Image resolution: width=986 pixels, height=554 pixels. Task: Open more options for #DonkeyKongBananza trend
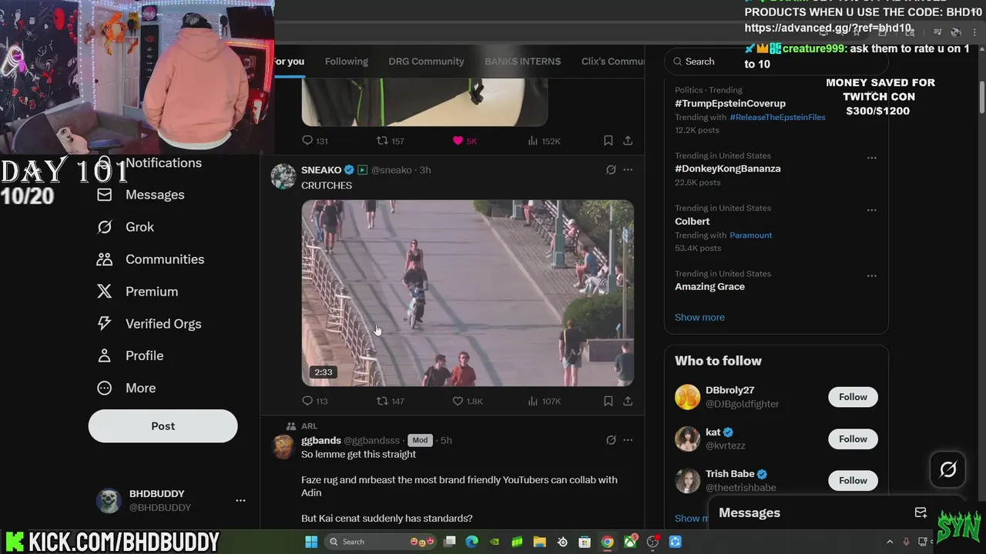pyautogui.click(x=871, y=158)
